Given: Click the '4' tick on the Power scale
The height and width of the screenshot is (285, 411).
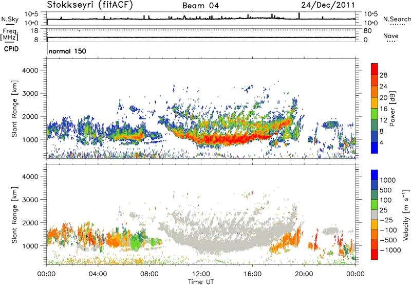Looking at the screenshot, I should point(381,143).
